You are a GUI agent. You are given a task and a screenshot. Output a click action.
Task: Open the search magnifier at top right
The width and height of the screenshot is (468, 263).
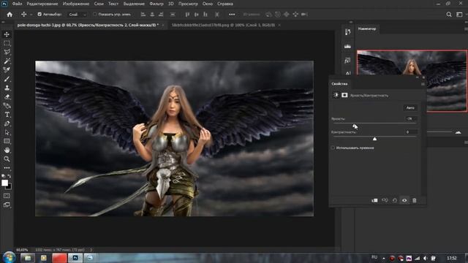(448, 15)
